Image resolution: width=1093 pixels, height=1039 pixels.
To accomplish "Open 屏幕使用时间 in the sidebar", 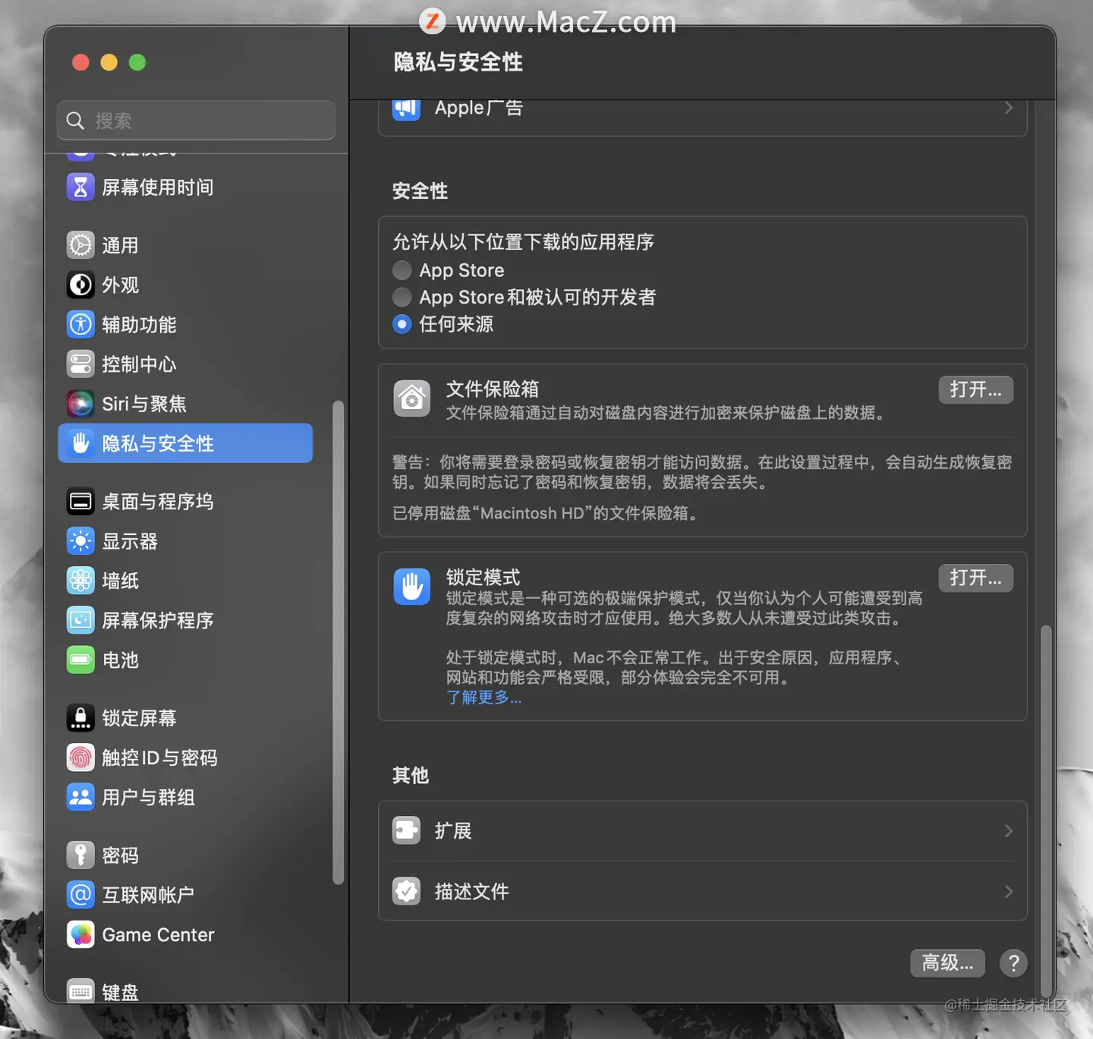I will click(x=185, y=187).
